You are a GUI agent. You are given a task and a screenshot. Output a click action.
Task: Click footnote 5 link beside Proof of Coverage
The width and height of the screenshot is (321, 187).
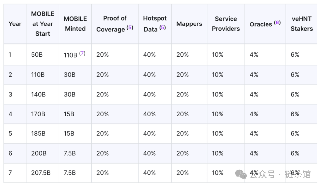point(130,28)
